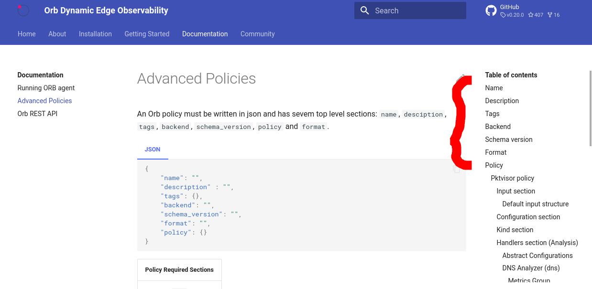Select the JSON code tab
Screen dimensions: 592x289
click(x=153, y=150)
